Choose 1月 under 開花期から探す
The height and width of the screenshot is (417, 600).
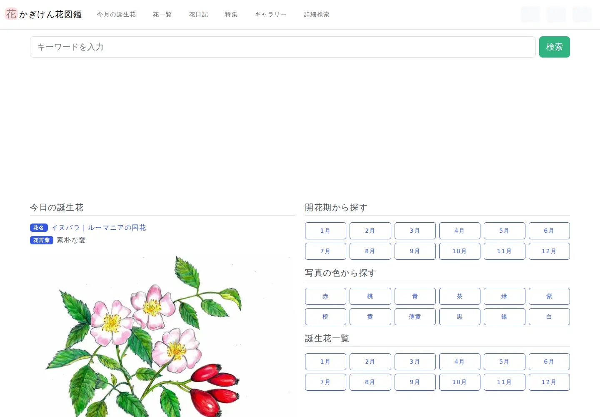[325, 231]
